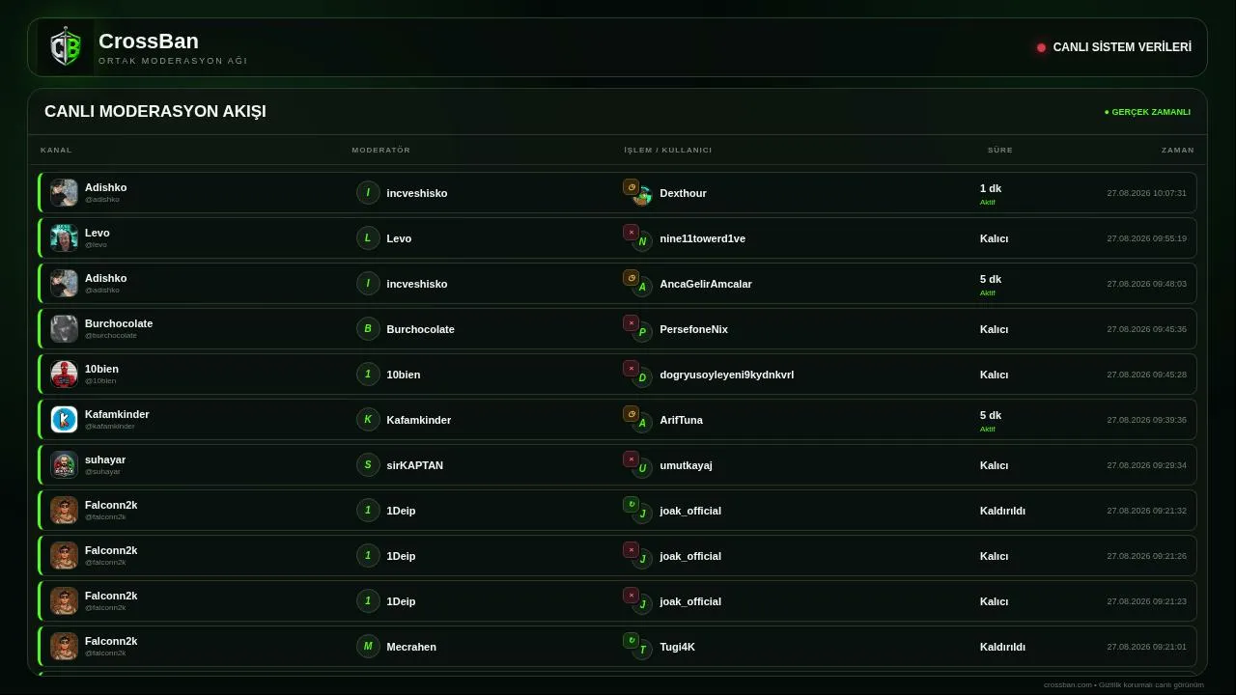Click the Mecrahen moderator badge
Viewport: 1236px width, 695px height.
368,647
